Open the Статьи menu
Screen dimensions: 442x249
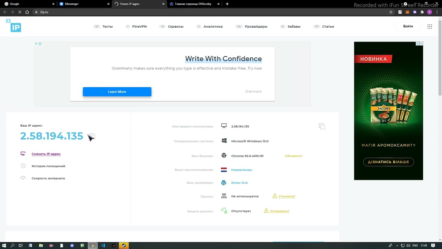[x=328, y=26]
